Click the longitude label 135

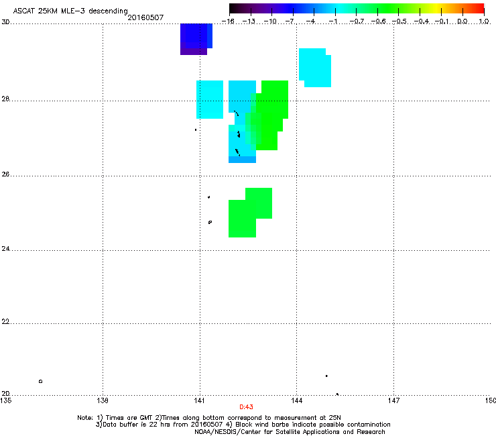(5, 400)
